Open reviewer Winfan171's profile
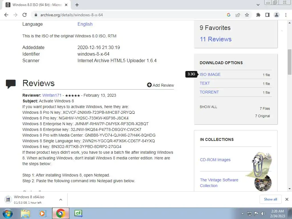Screen dimensions: 292x219 tap(52, 95)
